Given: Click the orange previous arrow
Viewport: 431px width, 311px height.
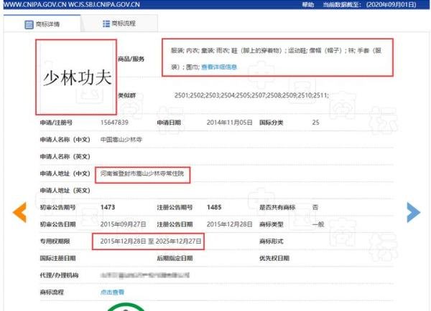Looking at the screenshot, I should point(19,212).
